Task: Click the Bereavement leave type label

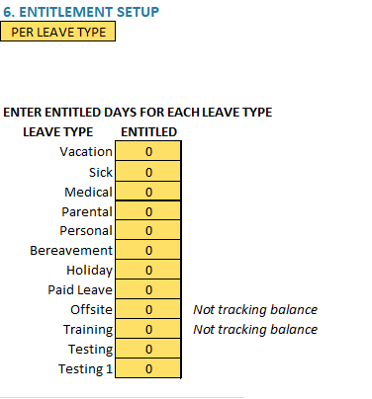Action: point(71,250)
